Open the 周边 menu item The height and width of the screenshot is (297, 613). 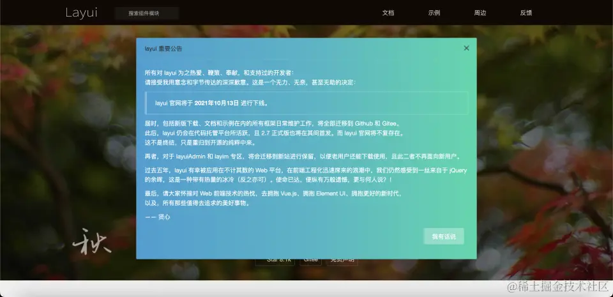click(x=480, y=13)
